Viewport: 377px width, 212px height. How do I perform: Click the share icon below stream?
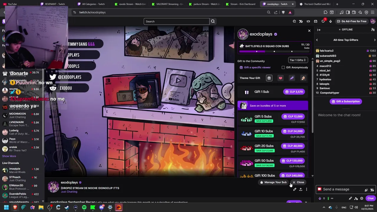(300, 189)
